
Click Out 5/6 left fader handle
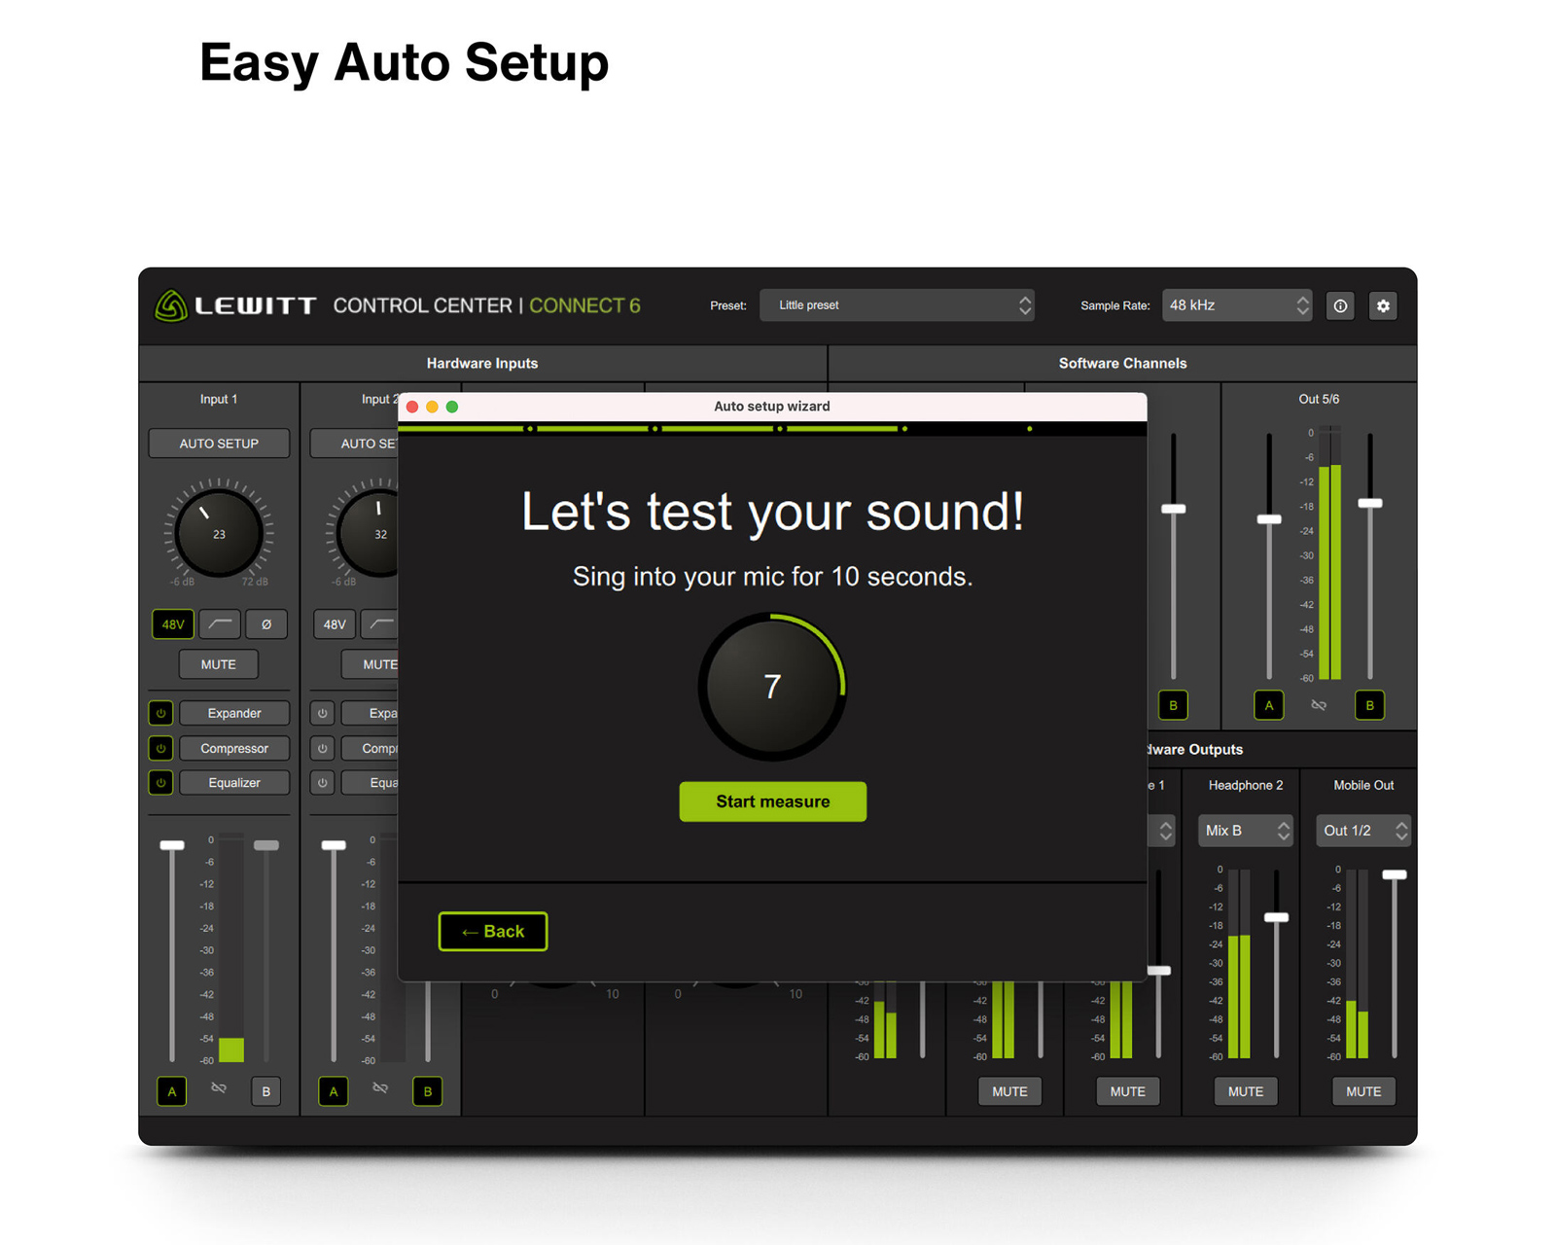point(1269,519)
